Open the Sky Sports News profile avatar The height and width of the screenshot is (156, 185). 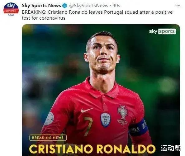coord(11,9)
